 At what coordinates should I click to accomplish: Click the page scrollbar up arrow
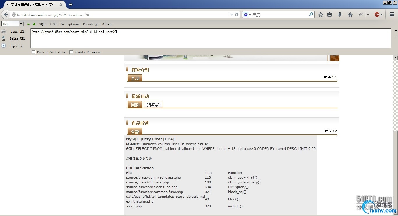coord(396,58)
